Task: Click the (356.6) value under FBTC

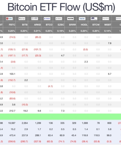Action: click(12, 141)
